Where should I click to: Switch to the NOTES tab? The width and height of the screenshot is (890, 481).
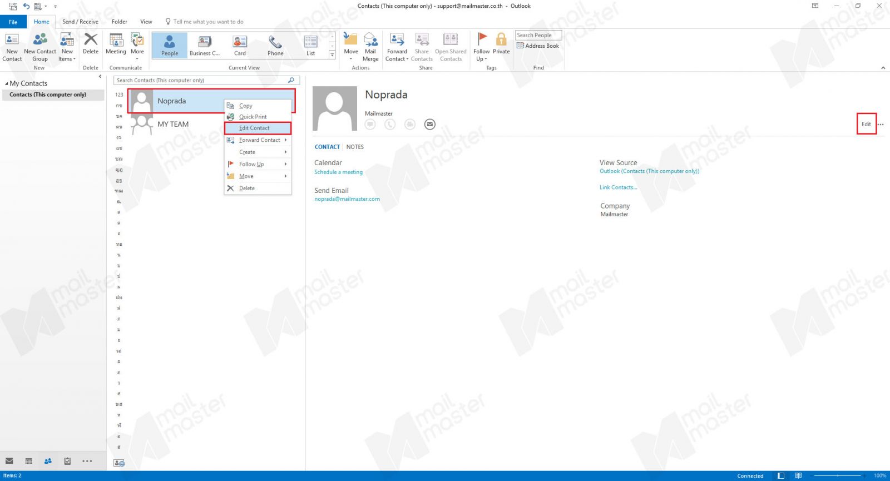(x=355, y=147)
